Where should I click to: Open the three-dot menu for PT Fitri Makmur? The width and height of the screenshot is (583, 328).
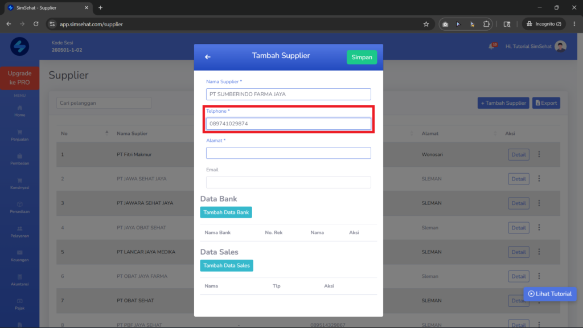tap(539, 154)
